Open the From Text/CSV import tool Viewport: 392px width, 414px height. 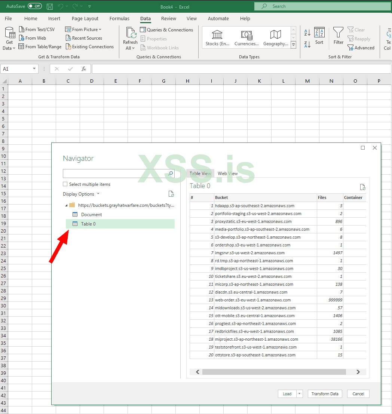pyautogui.click(x=37, y=29)
